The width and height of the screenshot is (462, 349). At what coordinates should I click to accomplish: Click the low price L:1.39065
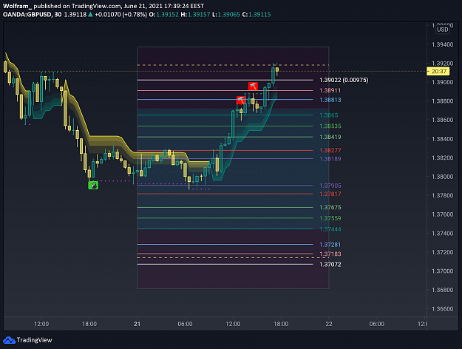pos(226,15)
